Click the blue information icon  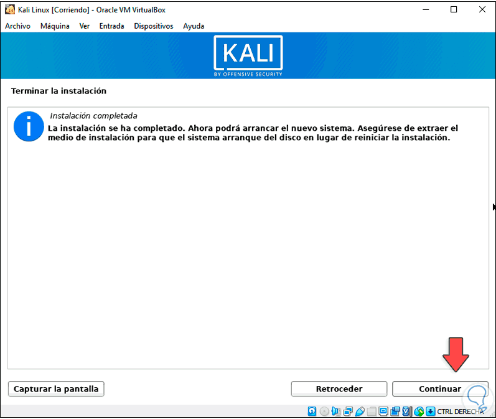tap(29, 126)
